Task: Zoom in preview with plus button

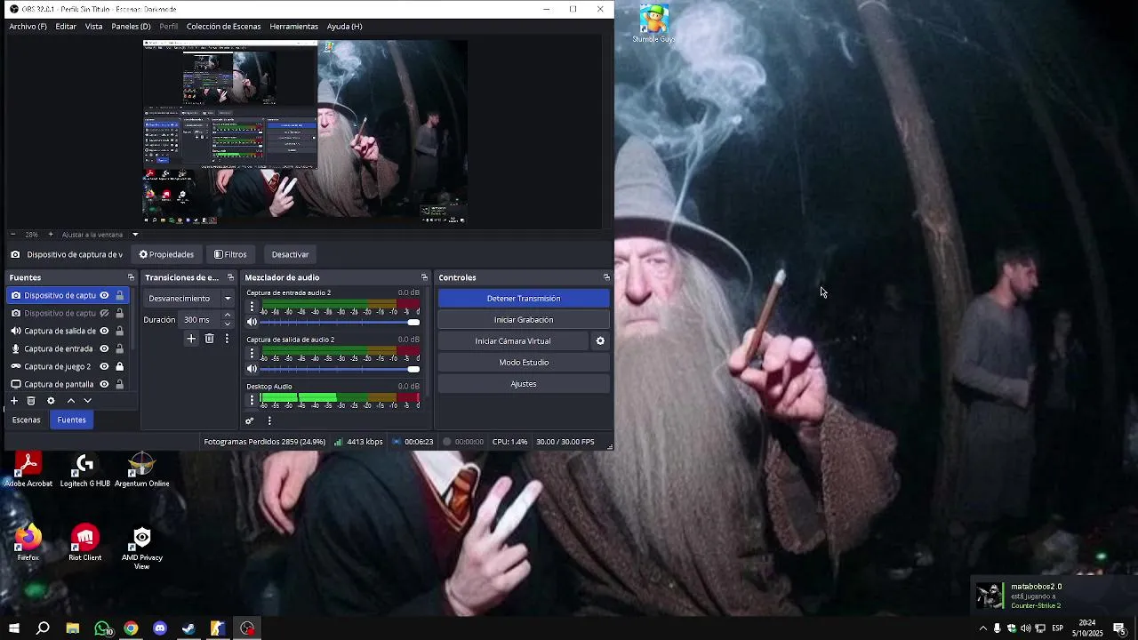Action: [x=50, y=235]
